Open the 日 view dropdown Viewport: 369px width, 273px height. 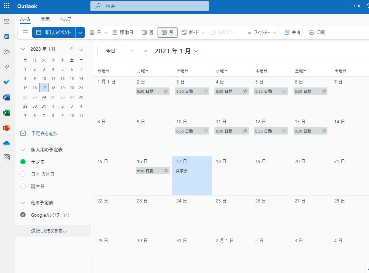[x=106, y=33]
